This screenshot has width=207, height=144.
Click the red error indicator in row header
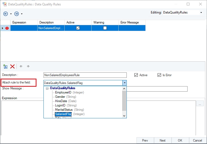coord(7,28)
